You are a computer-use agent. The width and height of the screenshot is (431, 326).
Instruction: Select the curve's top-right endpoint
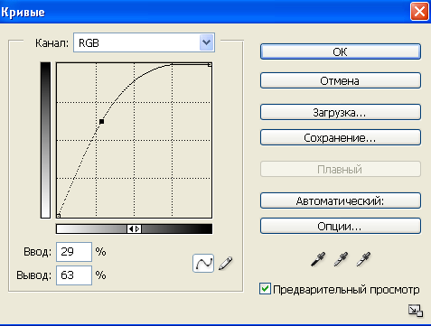[x=210, y=65]
